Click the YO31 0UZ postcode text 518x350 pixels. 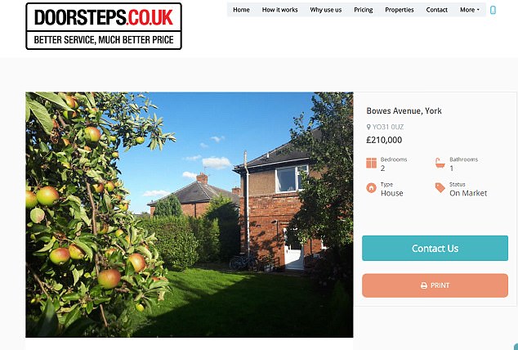(x=388, y=127)
